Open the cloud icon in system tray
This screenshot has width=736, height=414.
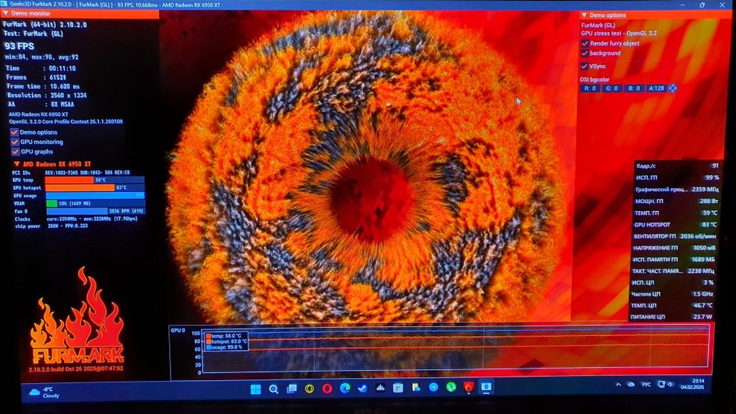click(x=631, y=384)
